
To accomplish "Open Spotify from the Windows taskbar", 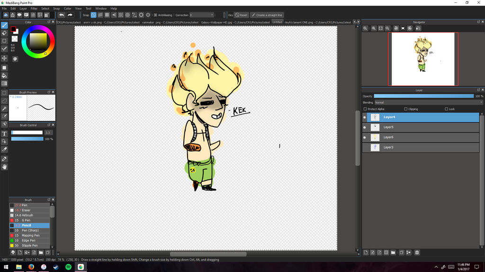I will (x=68, y=267).
